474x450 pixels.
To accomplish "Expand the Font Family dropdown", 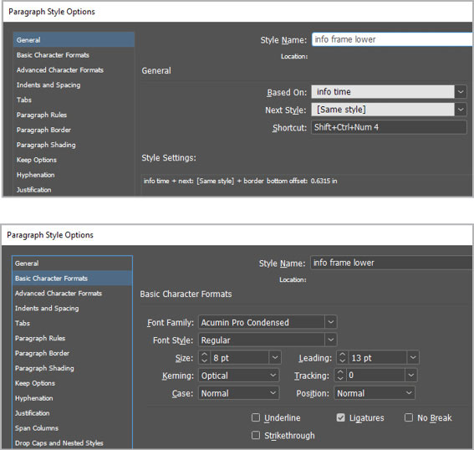I will [x=331, y=322].
